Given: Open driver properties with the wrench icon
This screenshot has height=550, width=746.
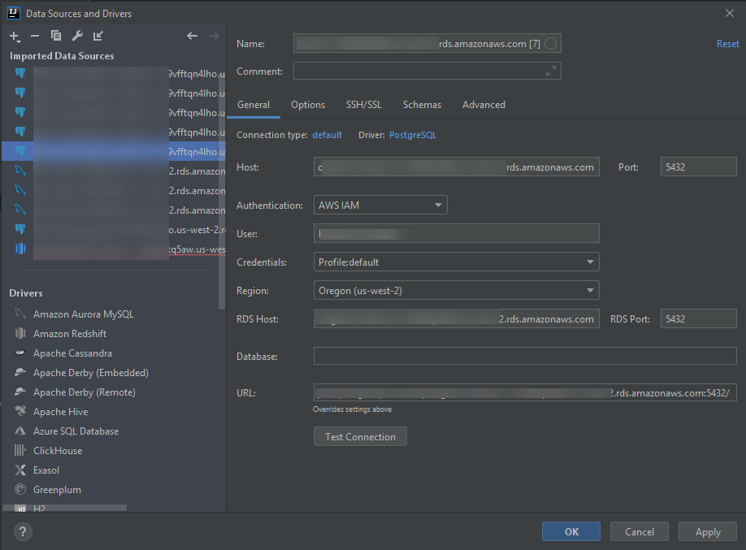Looking at the screenshot, I should (76, 36).
